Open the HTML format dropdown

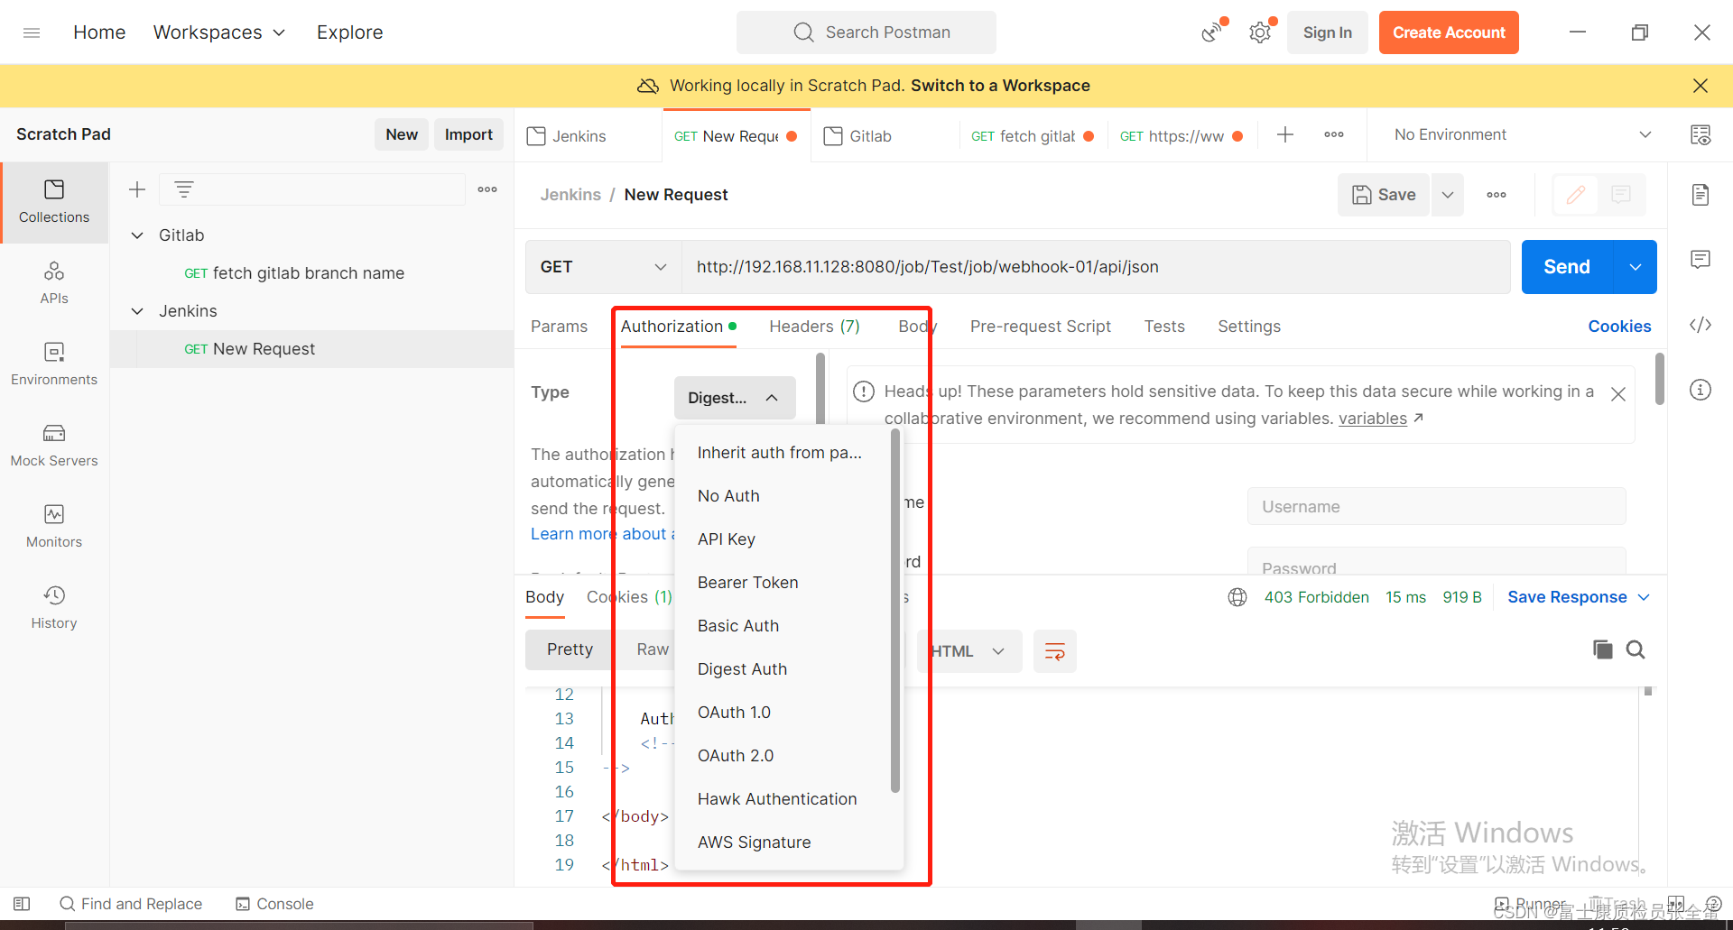point(968,651)
